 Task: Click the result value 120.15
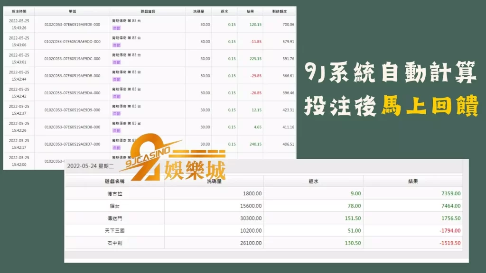(x=255, y=25)
